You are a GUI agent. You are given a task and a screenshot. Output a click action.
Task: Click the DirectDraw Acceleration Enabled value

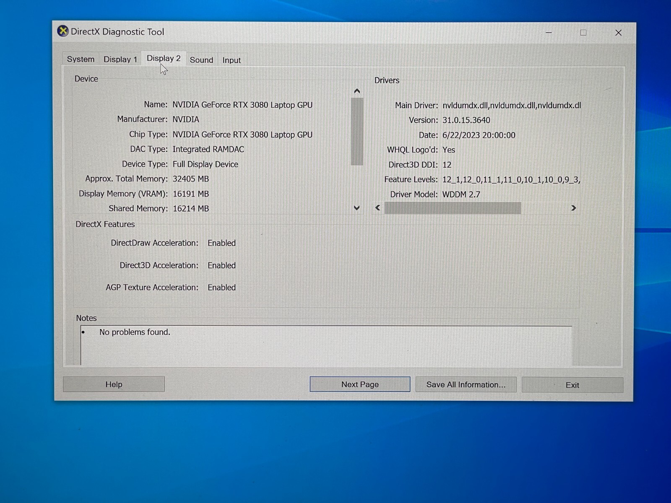point(221,243)
